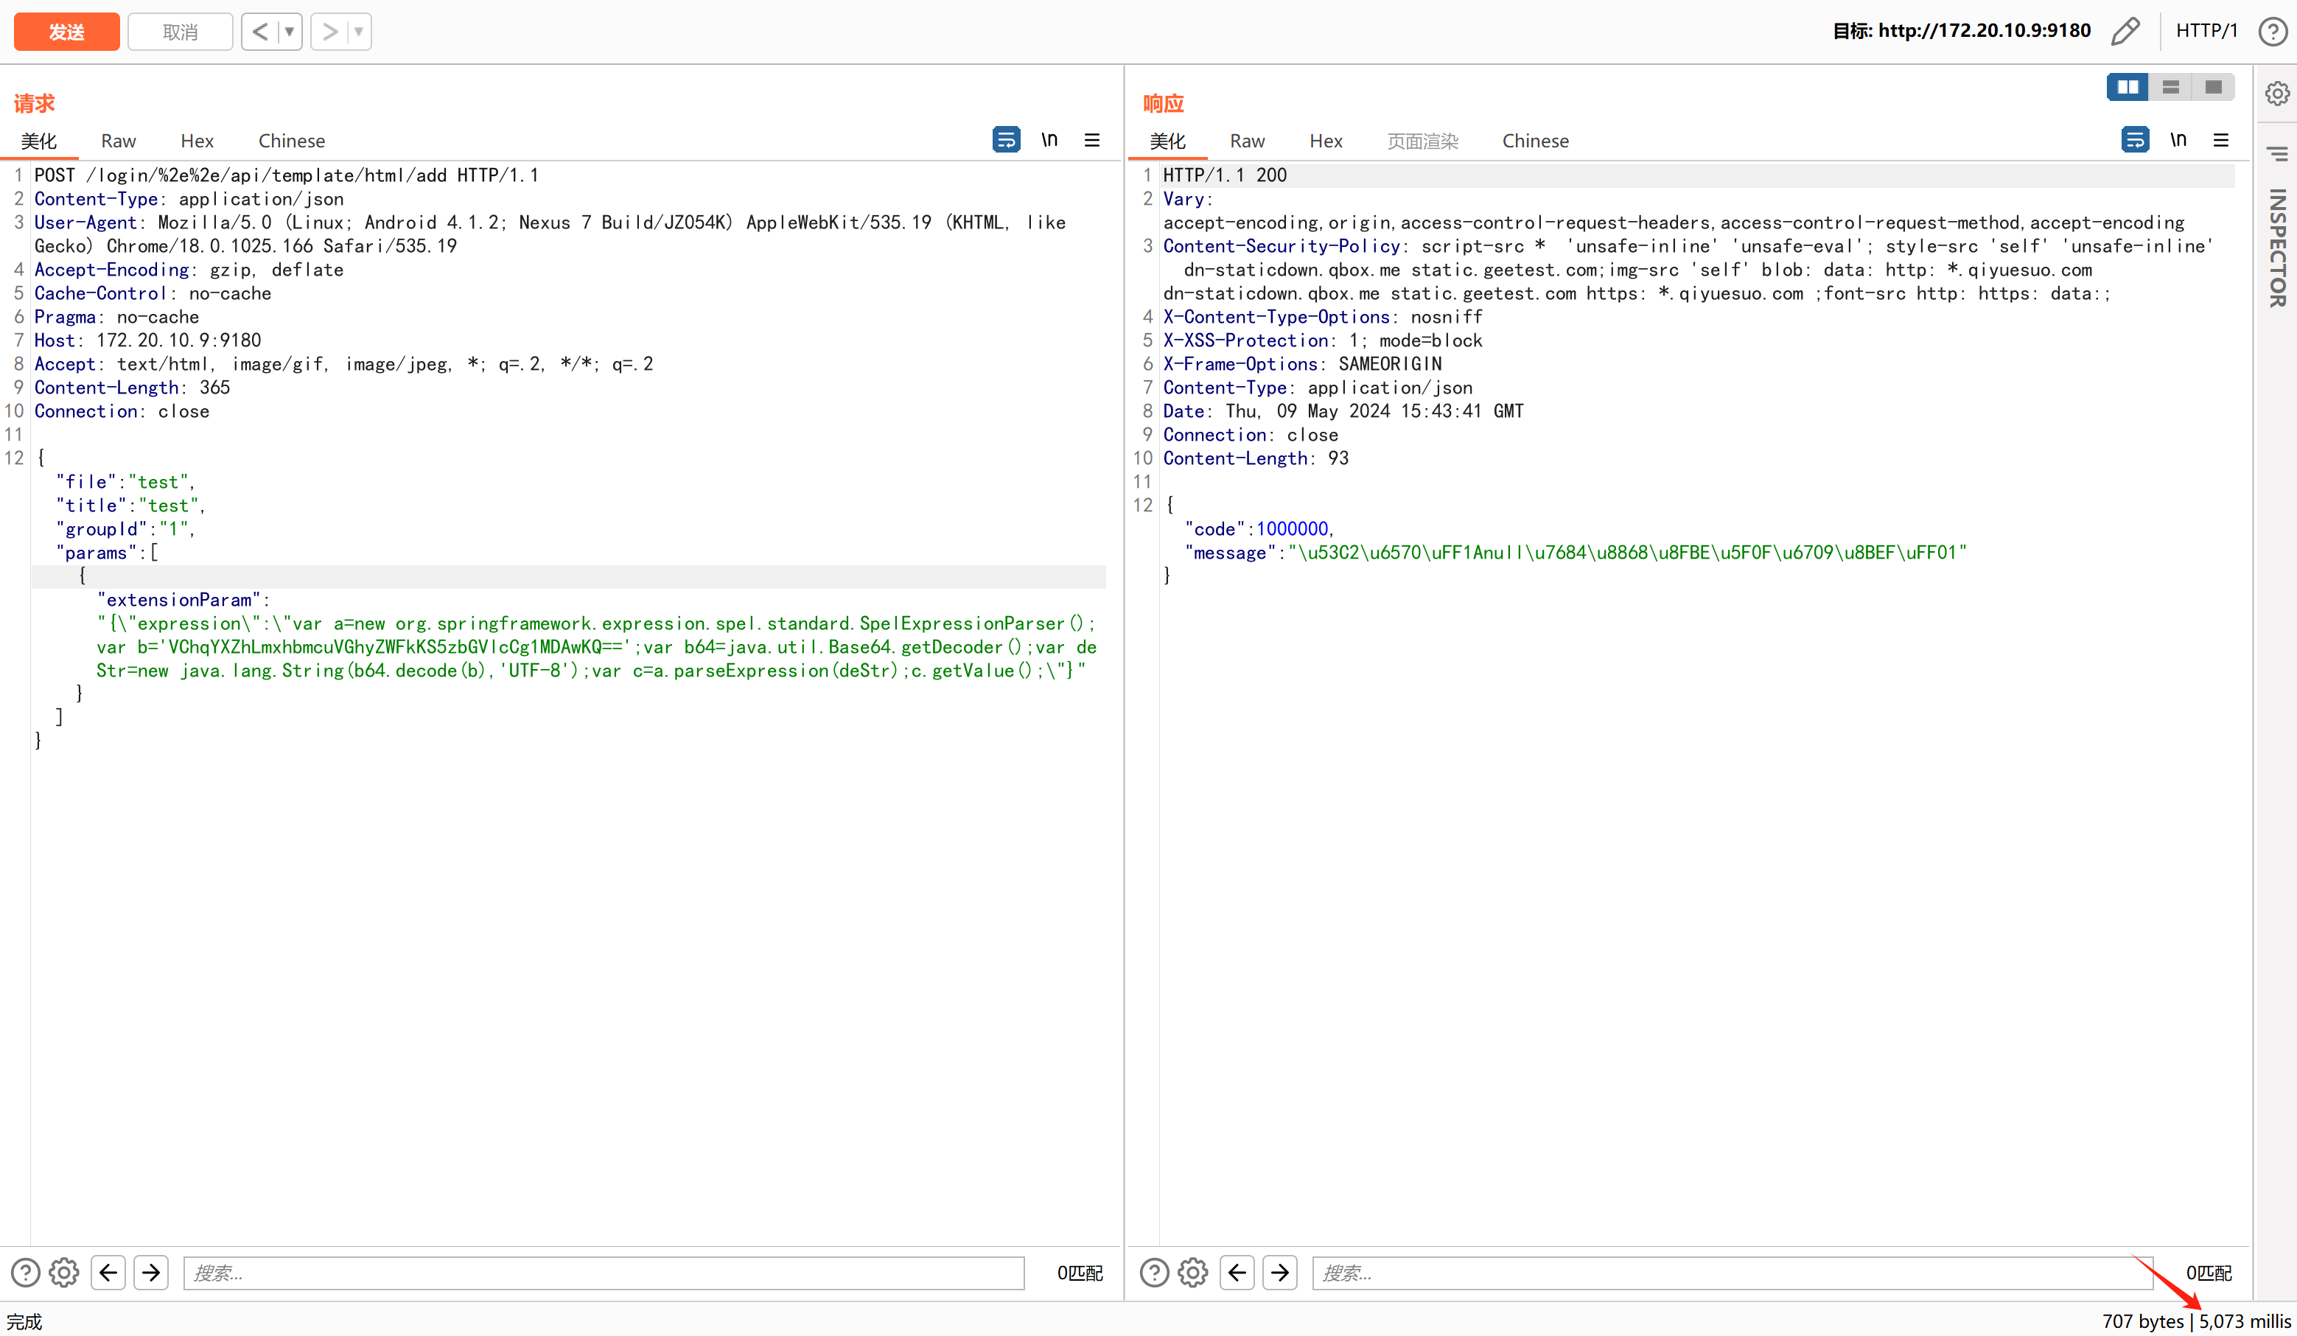Click the response pane help question icon

tap(1154, 1272)
